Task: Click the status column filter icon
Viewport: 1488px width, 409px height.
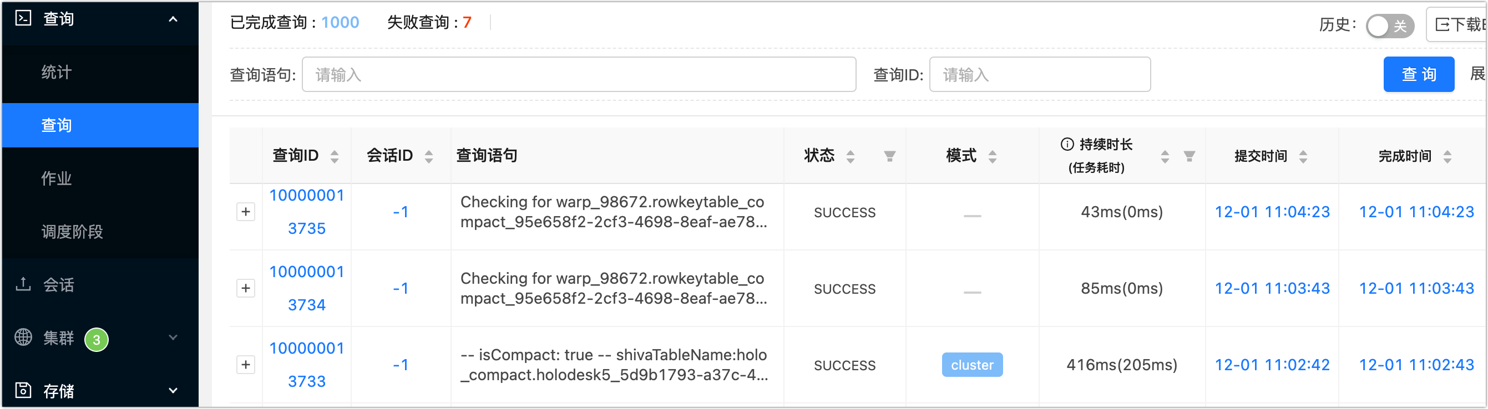Action: [889, 156]
